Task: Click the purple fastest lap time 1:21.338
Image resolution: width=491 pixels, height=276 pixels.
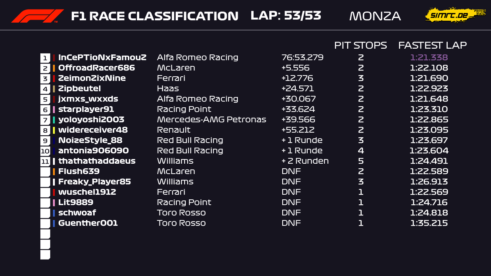Action: pyautogui.click(x=428, y=58)
